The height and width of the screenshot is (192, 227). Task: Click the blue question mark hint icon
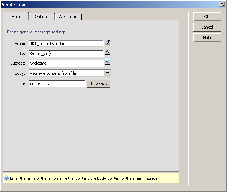pyautogui.click(x=6, y=178)
